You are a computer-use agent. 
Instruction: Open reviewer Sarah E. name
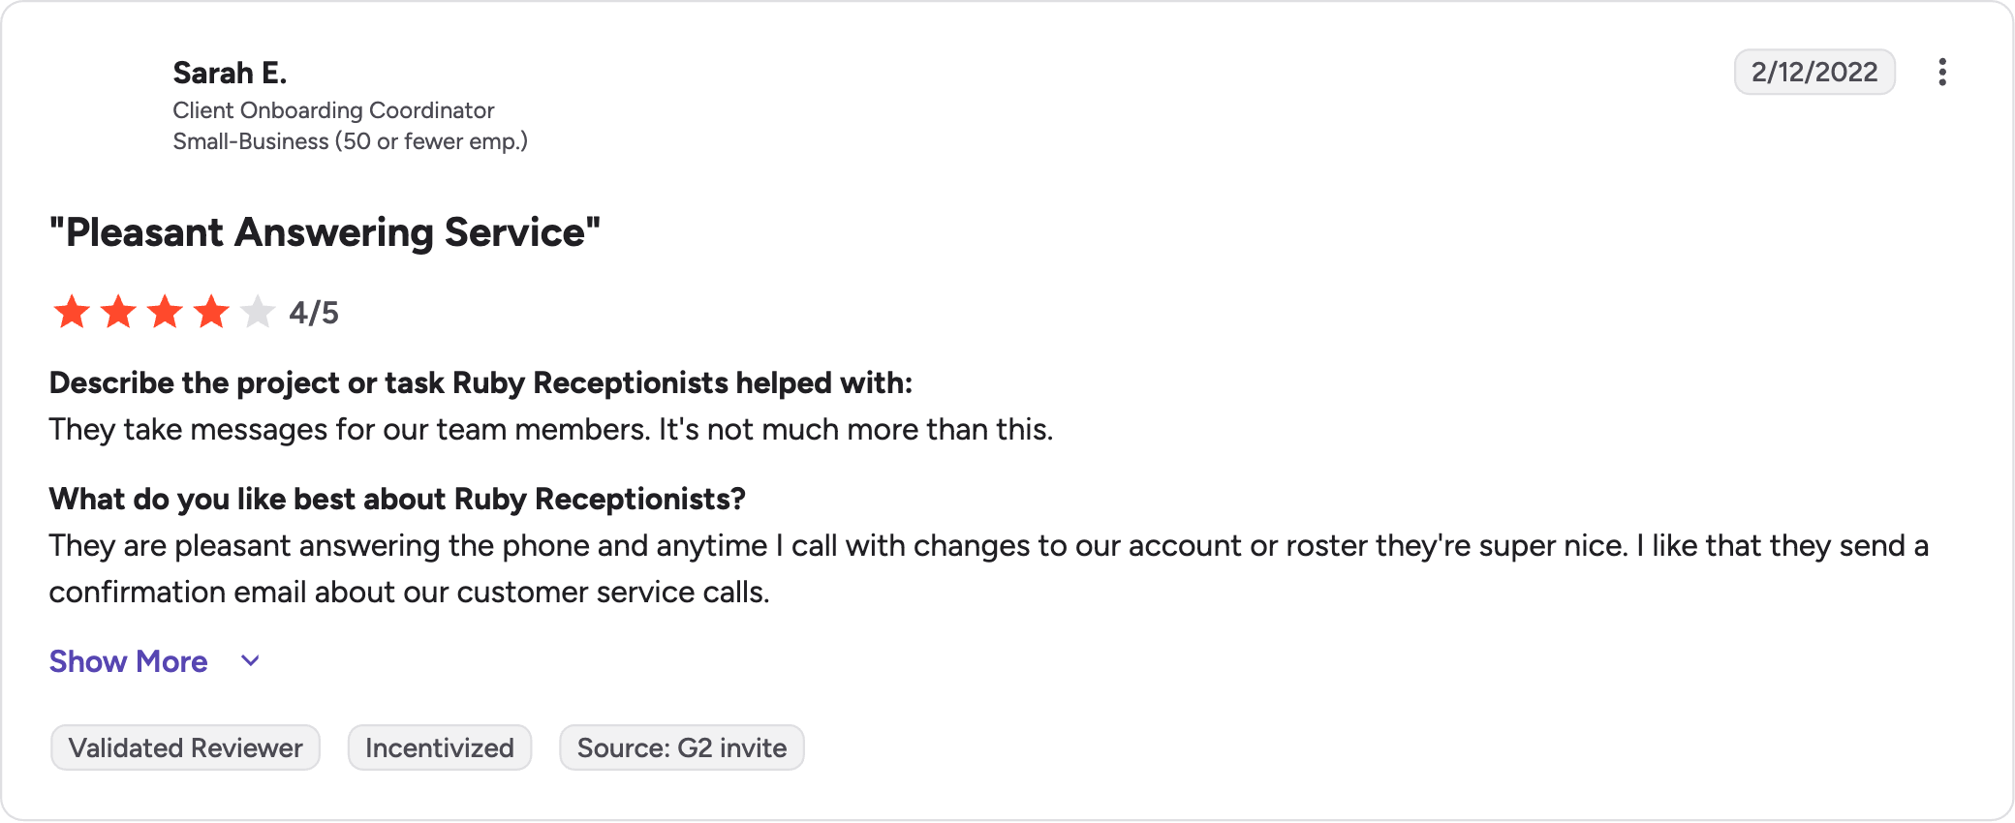230,74
